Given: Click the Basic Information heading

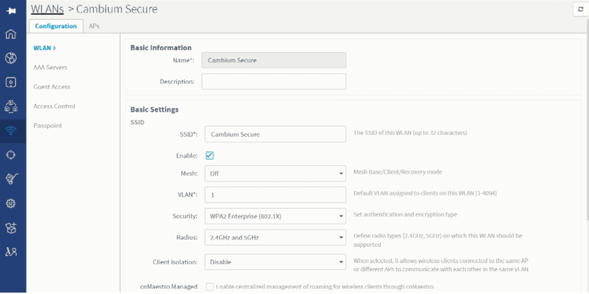Looking at the screenshot, I should click(161, 47).
